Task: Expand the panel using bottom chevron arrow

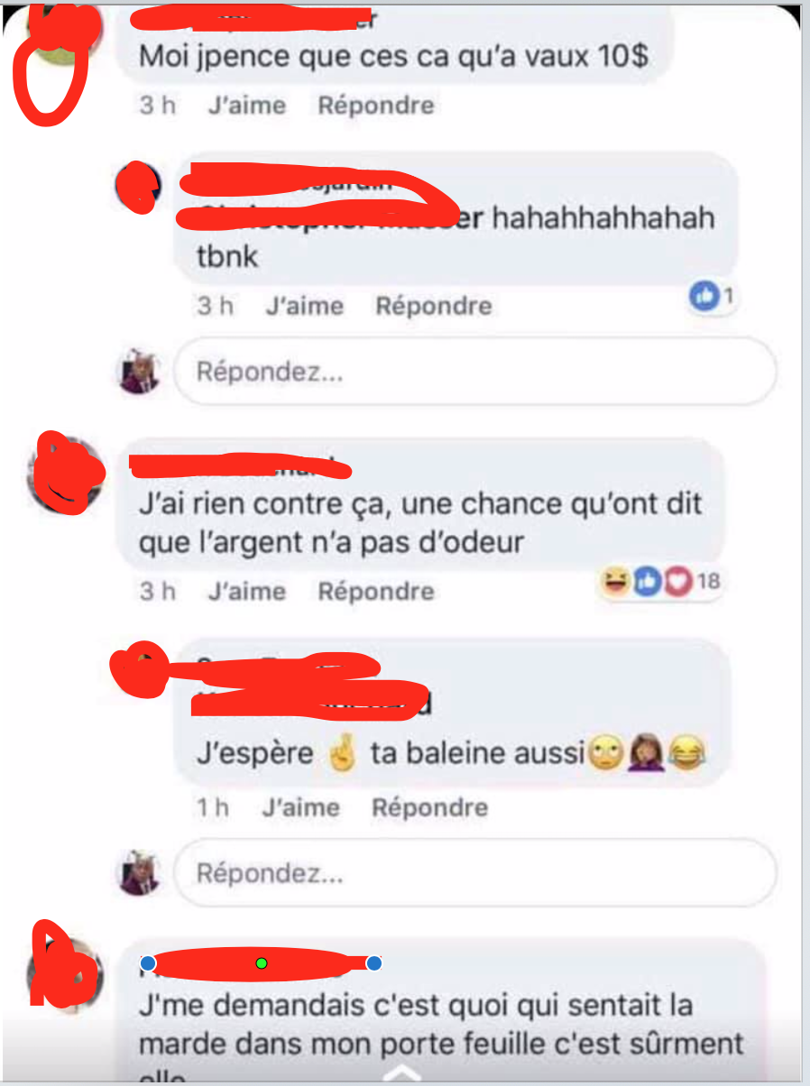Action: click(404, 1072)
